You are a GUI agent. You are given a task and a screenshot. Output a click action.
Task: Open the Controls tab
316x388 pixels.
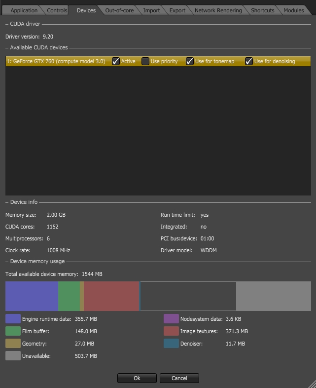pyautogui.click(x=57, y=10)
